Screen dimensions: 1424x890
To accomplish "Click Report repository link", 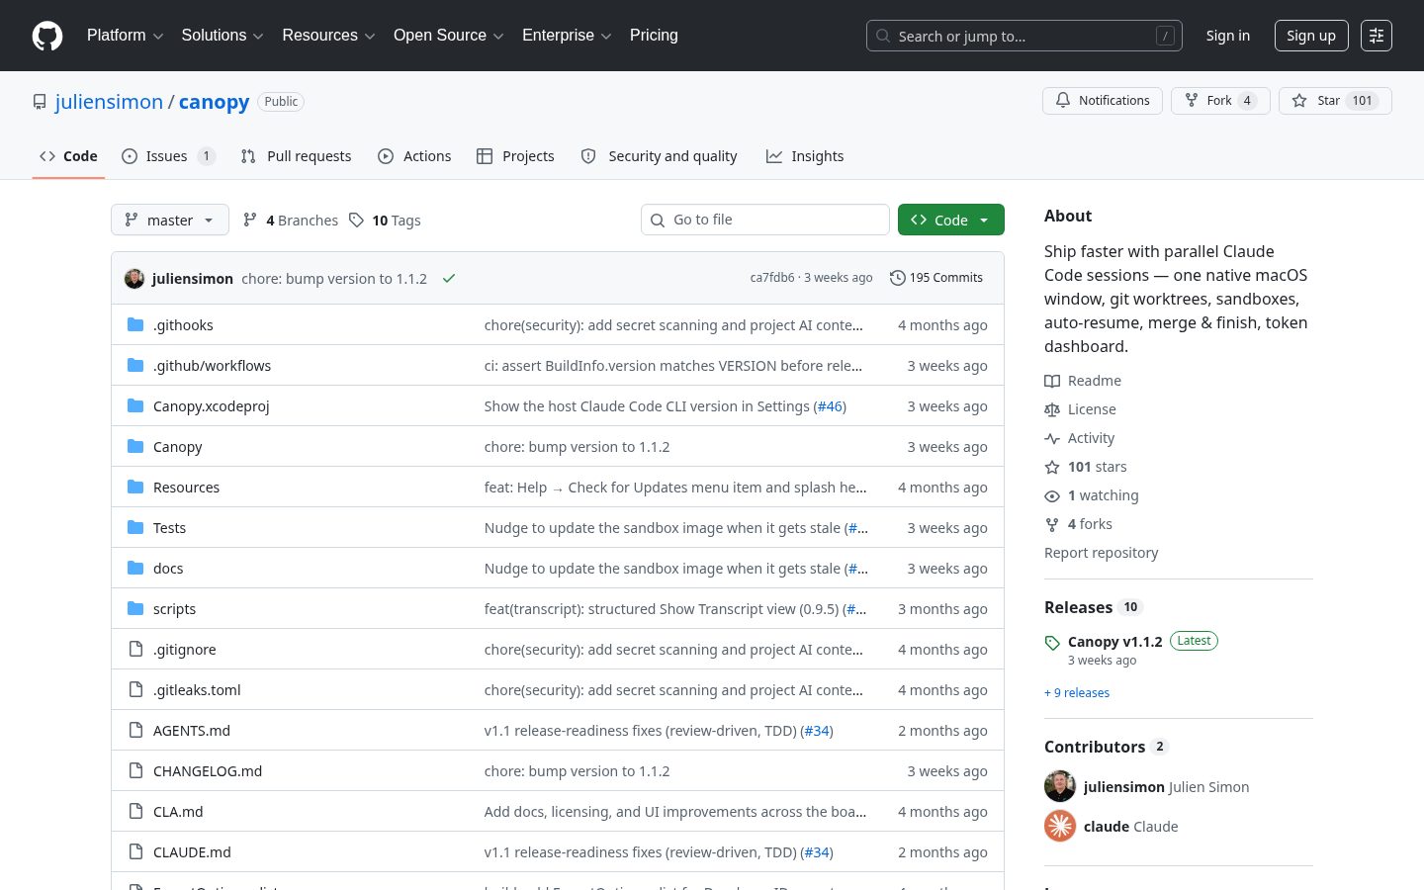I will 1101,553.
